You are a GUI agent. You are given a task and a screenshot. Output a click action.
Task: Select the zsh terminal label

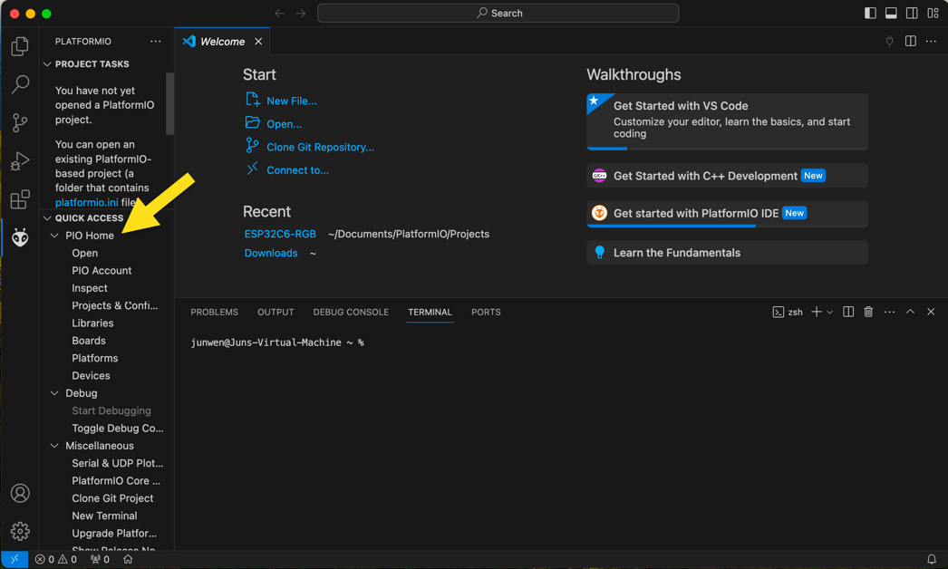tap(788, 312)
